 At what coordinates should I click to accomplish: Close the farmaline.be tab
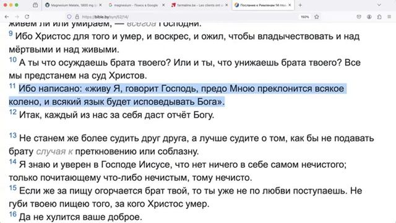click(x=226, y=5)
